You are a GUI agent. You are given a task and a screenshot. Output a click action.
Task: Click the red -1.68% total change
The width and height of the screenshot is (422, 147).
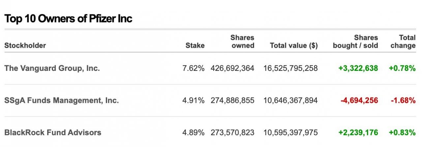coord(403,101)
